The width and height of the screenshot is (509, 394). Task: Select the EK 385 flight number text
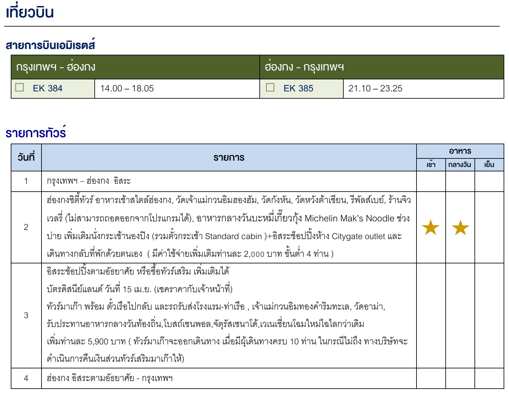pos(298,89)
